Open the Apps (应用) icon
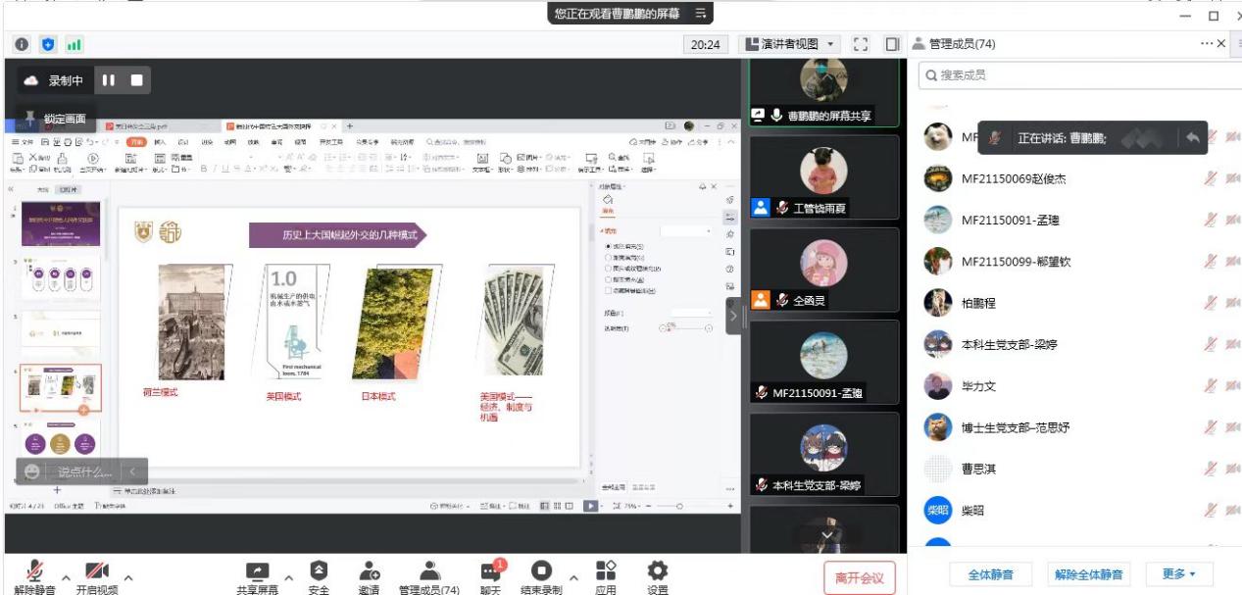Image resolution: width=1242 pixels, height=595 pixels. (606, 571)
